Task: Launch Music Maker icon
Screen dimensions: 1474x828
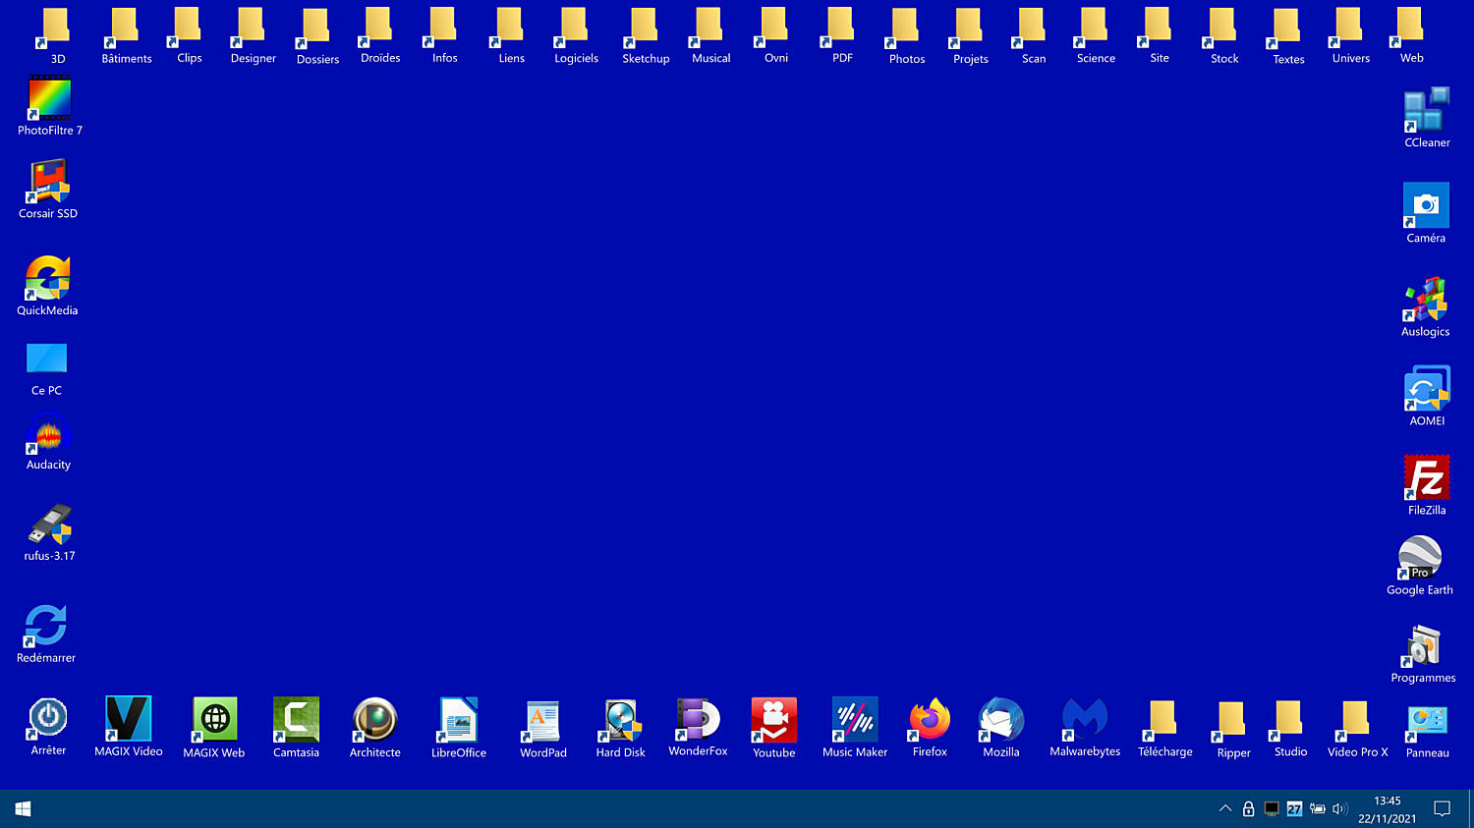Action: 855,720
